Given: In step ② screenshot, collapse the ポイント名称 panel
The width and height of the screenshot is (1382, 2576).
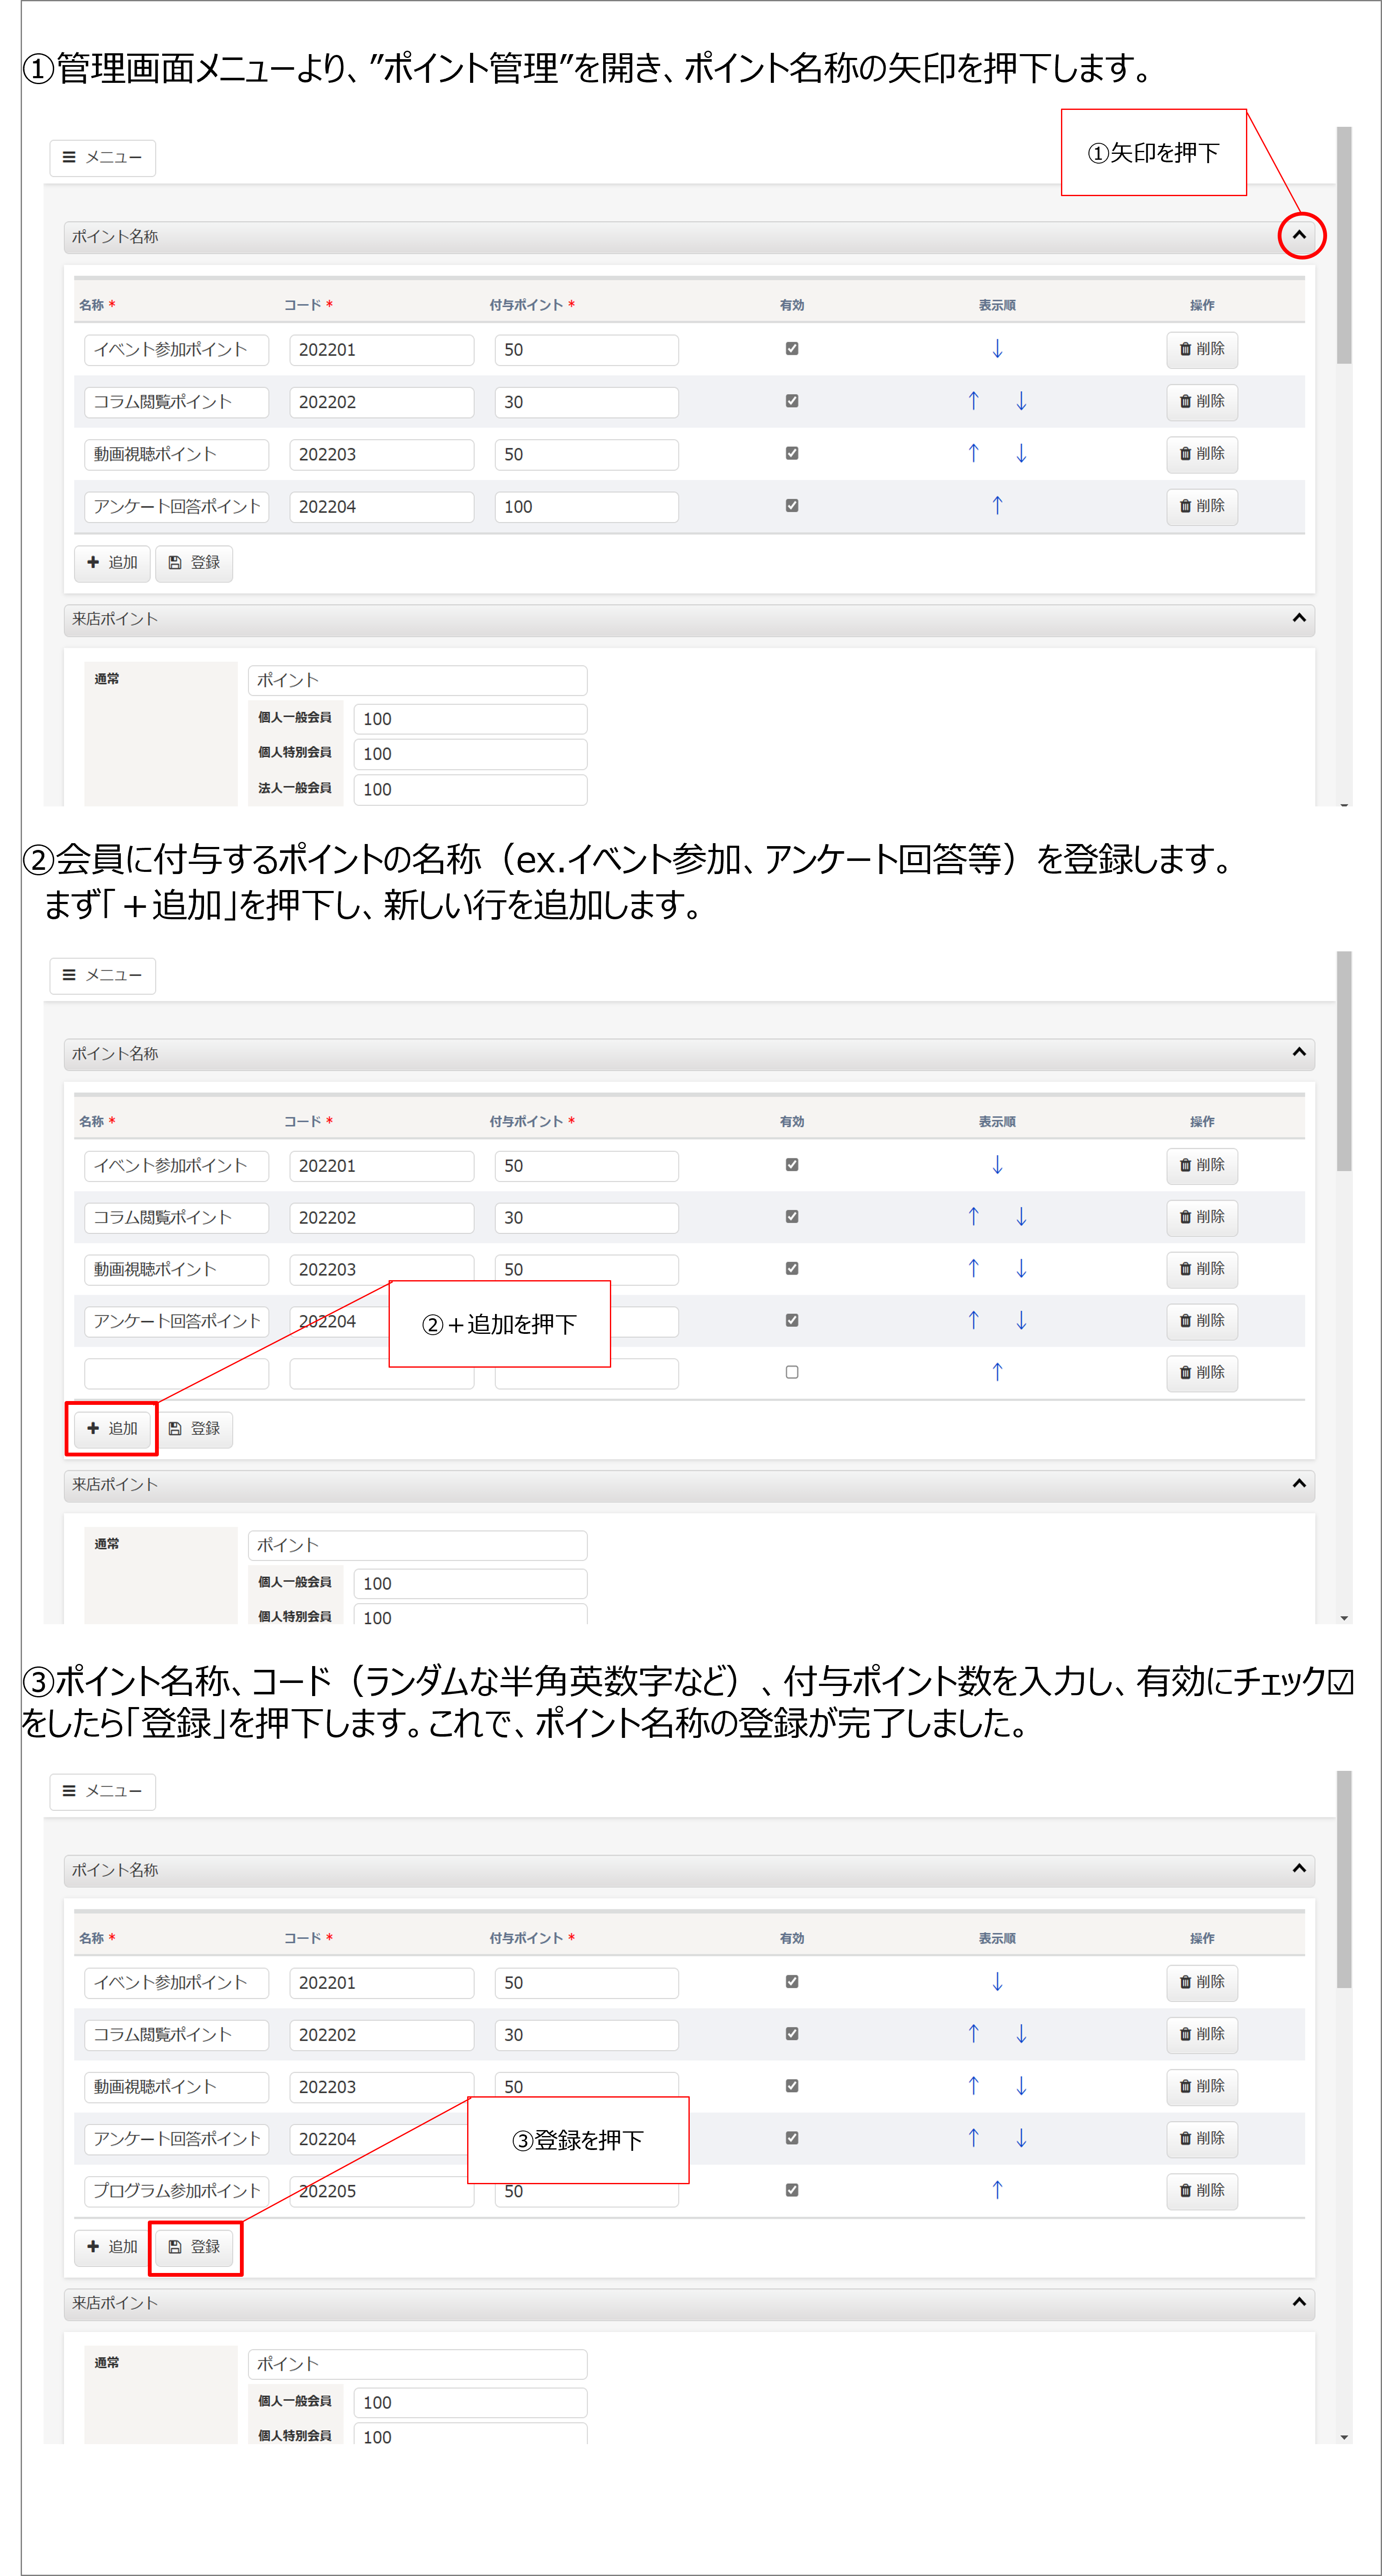Looking at the screenshot, I should [x=1299, y=1052].
